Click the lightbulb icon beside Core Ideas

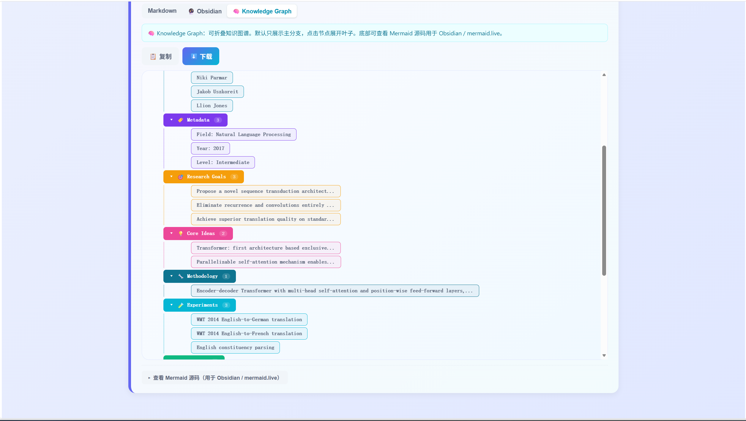(x=180, y=234)
